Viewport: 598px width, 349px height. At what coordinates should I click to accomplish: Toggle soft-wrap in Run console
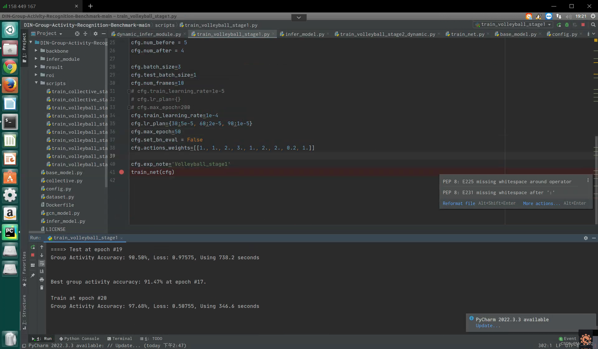(42, 264)
